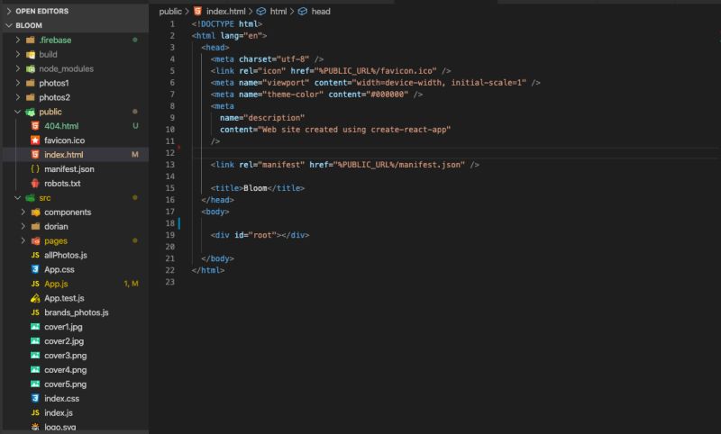Click the CSS icon beside index.css
Screen dimensions: 721x434
[35, 398]
